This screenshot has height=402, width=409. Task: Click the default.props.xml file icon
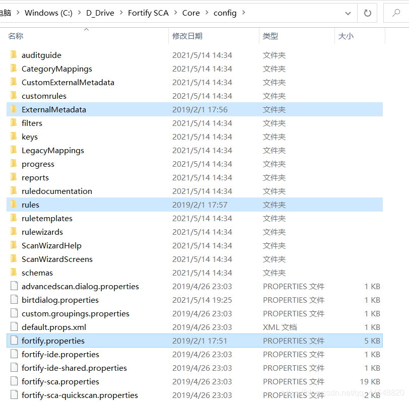coord(14,326)
